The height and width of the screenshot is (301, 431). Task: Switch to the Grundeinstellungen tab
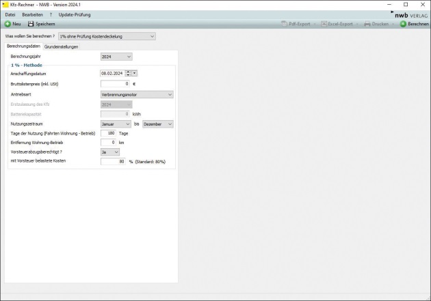coord(62,46)
